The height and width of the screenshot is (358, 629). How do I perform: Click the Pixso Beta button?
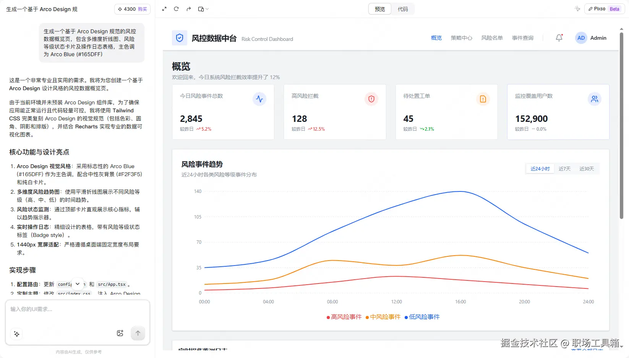pos(604,9)
